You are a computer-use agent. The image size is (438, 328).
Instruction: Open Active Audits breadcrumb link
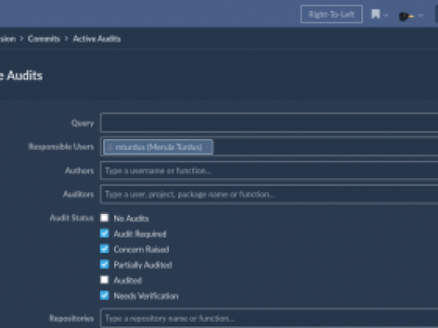pos(97,39)
